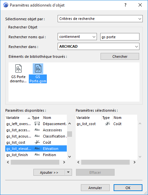
Task: Open the contiennent condition dropdown
Action: point(77,37)
